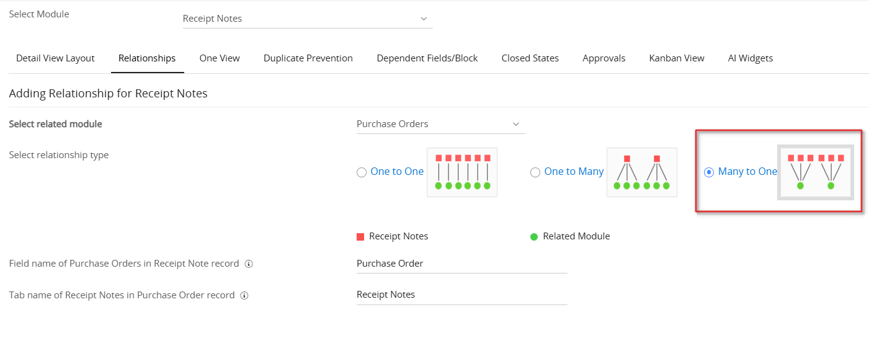The image size is (869, 338).
Task: Go to the Kanban View tab
Action: [x=676, y=58]
